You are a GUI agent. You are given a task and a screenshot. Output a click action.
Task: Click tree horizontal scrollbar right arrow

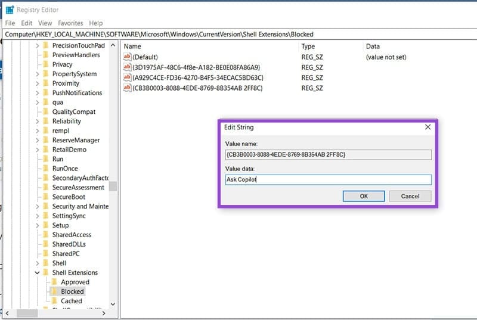(x=104, y=313)
